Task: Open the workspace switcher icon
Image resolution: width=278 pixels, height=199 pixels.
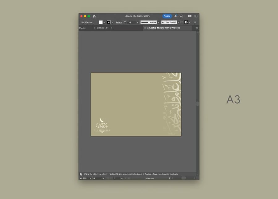Action: [x=196, y=16]
